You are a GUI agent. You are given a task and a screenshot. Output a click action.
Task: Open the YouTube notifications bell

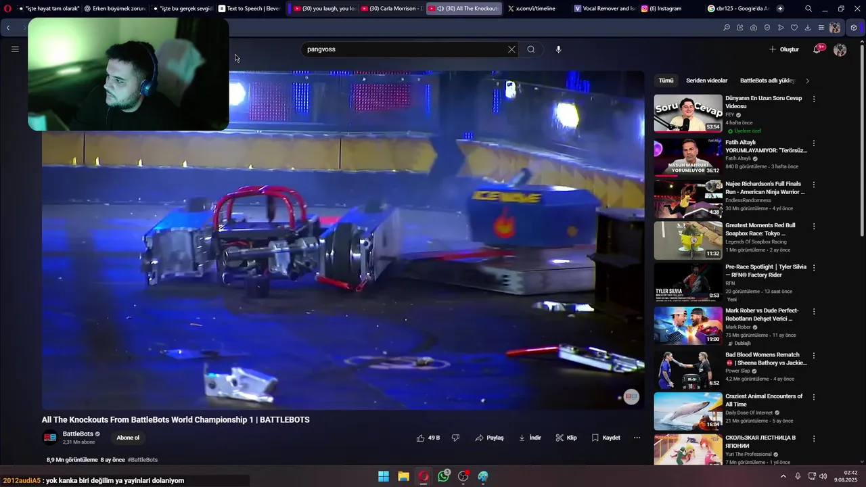tap(817, 49)
